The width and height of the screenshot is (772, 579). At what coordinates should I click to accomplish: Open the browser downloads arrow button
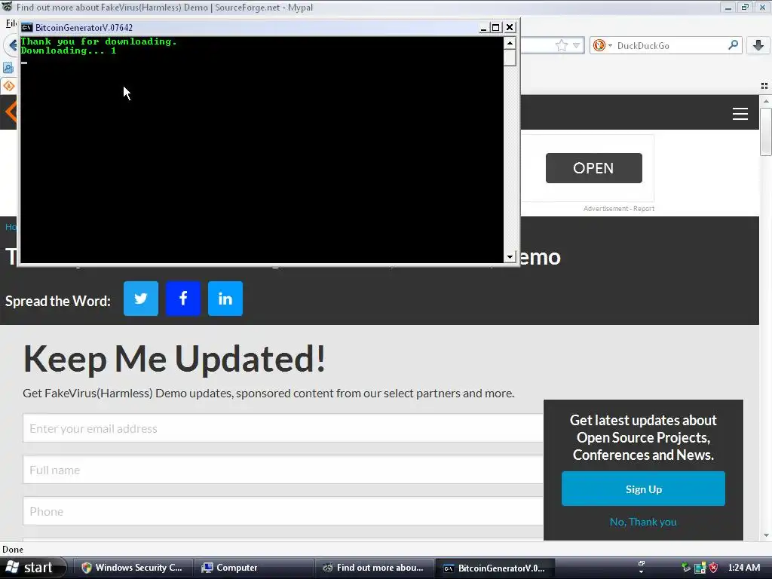tap(758, 45)
